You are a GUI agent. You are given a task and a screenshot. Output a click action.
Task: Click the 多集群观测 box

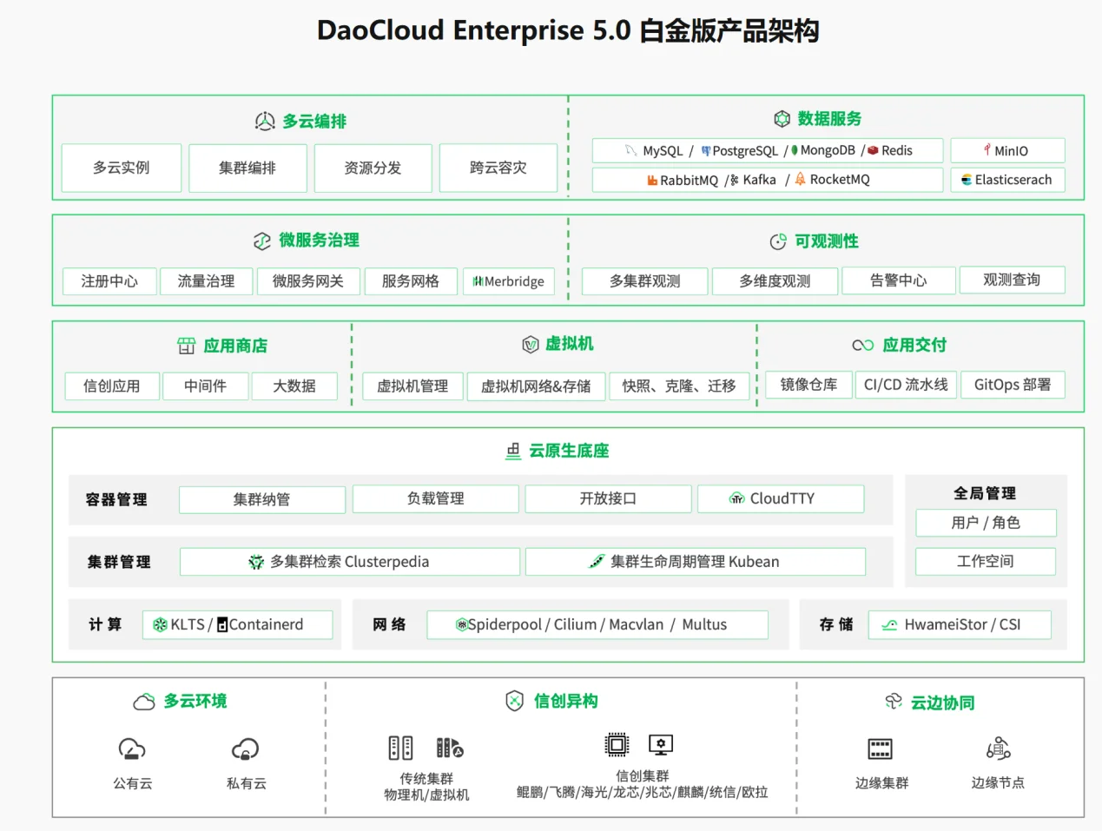(644, 281)
